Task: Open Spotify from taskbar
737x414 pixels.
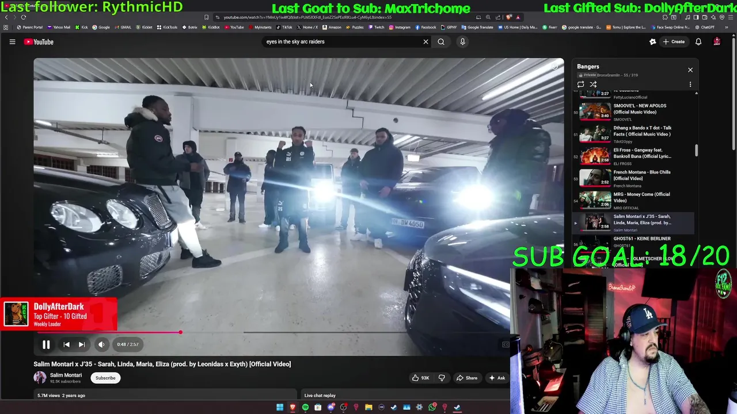Action: (x=305, y=407)
